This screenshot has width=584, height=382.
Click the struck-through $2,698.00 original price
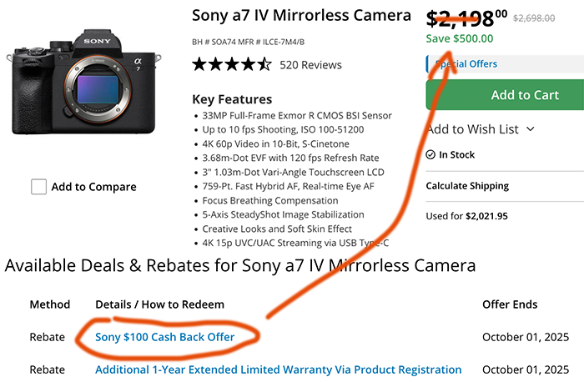534,18
